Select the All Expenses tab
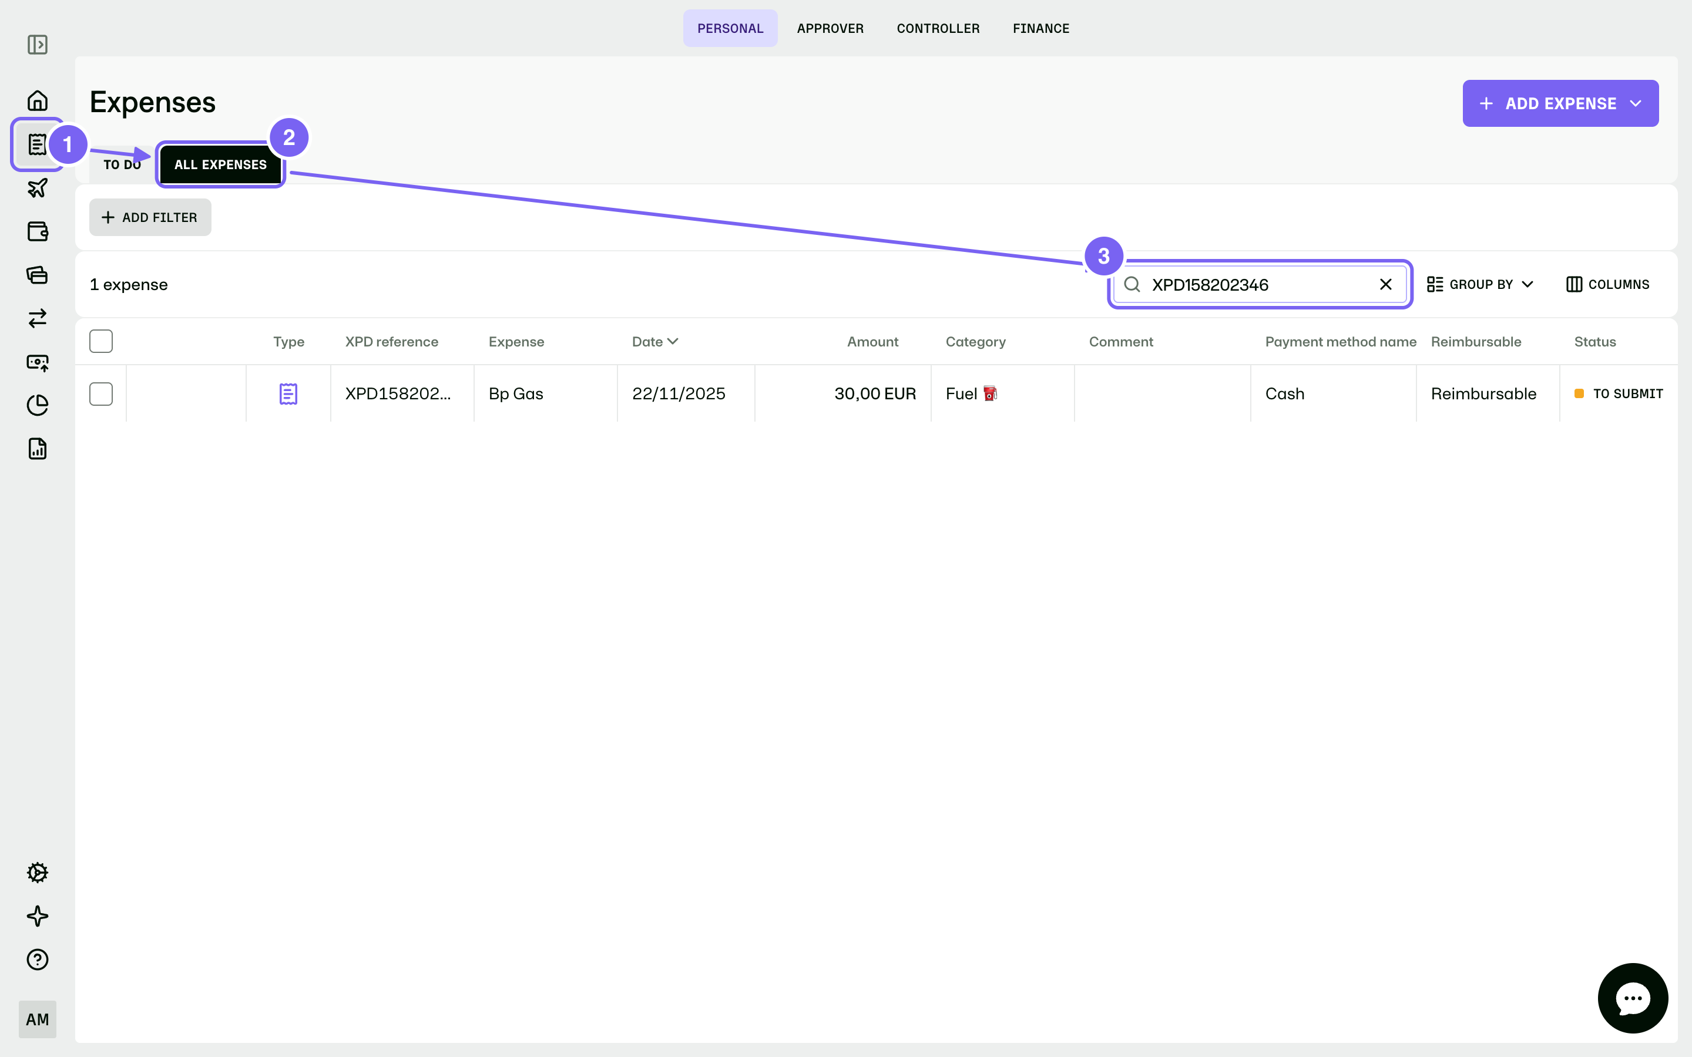 point(220,165)
